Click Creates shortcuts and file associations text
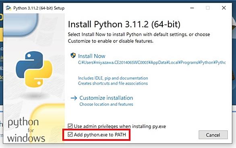 point(113,83)
